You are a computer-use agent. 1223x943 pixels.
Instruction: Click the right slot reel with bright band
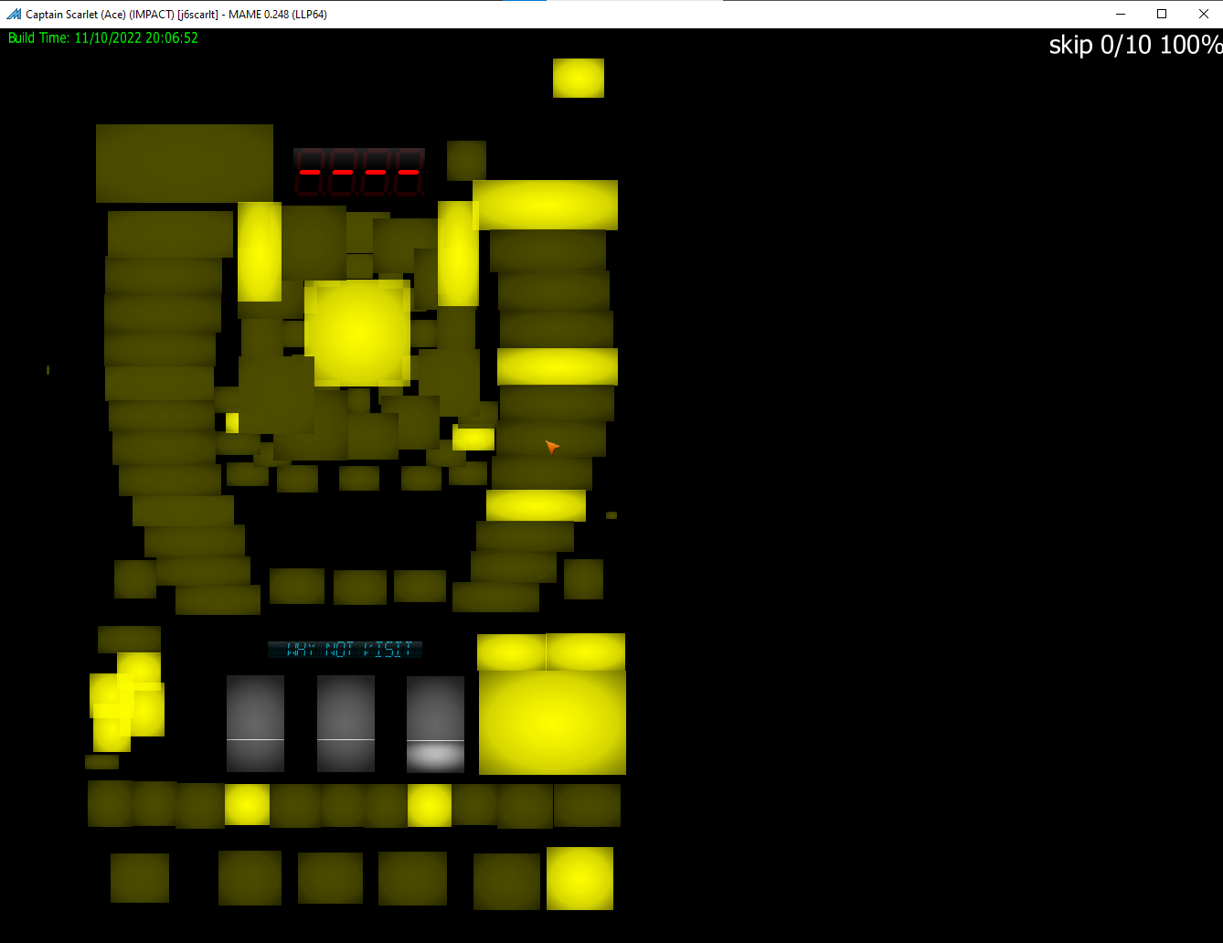click(x=435, y=724)
